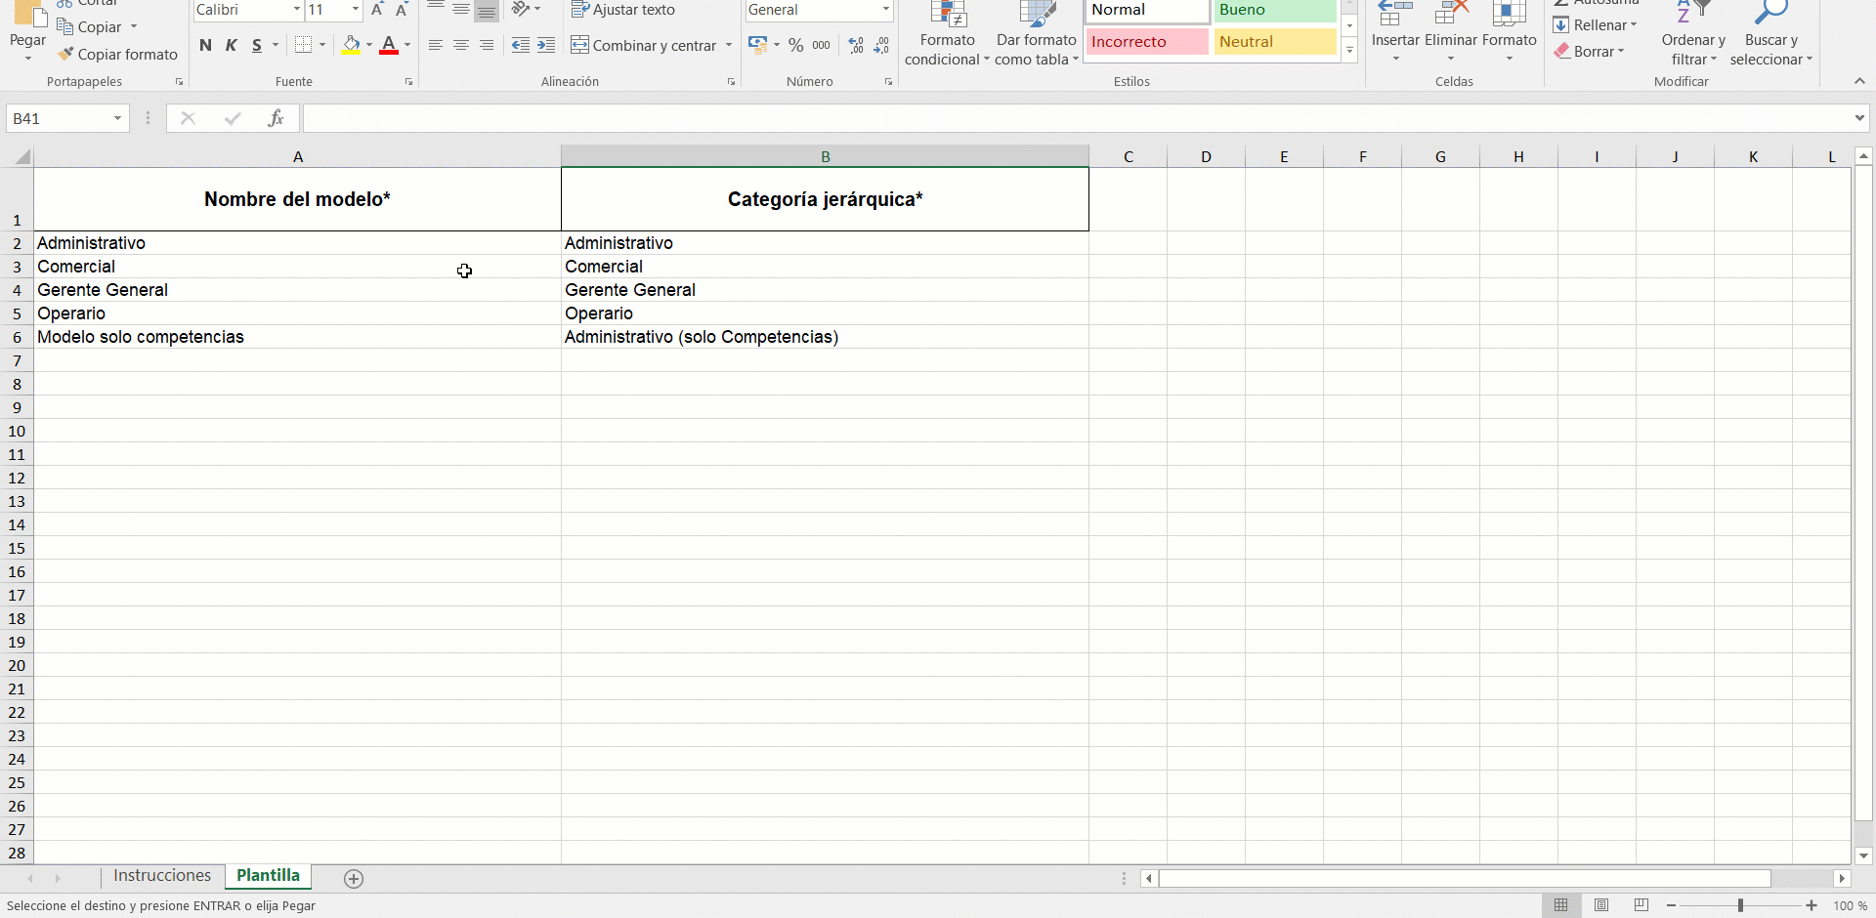Select the Plantilla sheet tab
The width and height of the screenshot is (1876, 918).
268,876
